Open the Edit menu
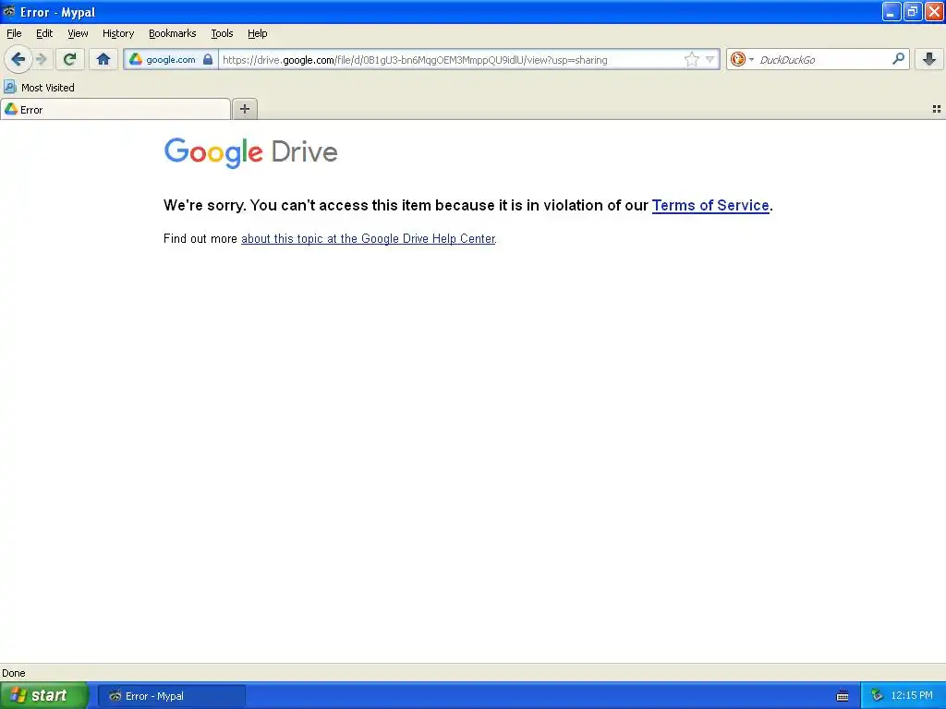 tap(44, 33)
